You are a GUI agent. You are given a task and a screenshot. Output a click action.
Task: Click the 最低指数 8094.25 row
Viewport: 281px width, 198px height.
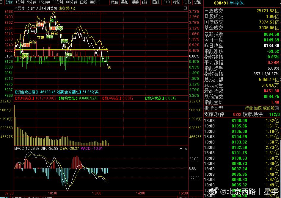tap(242, 96)
